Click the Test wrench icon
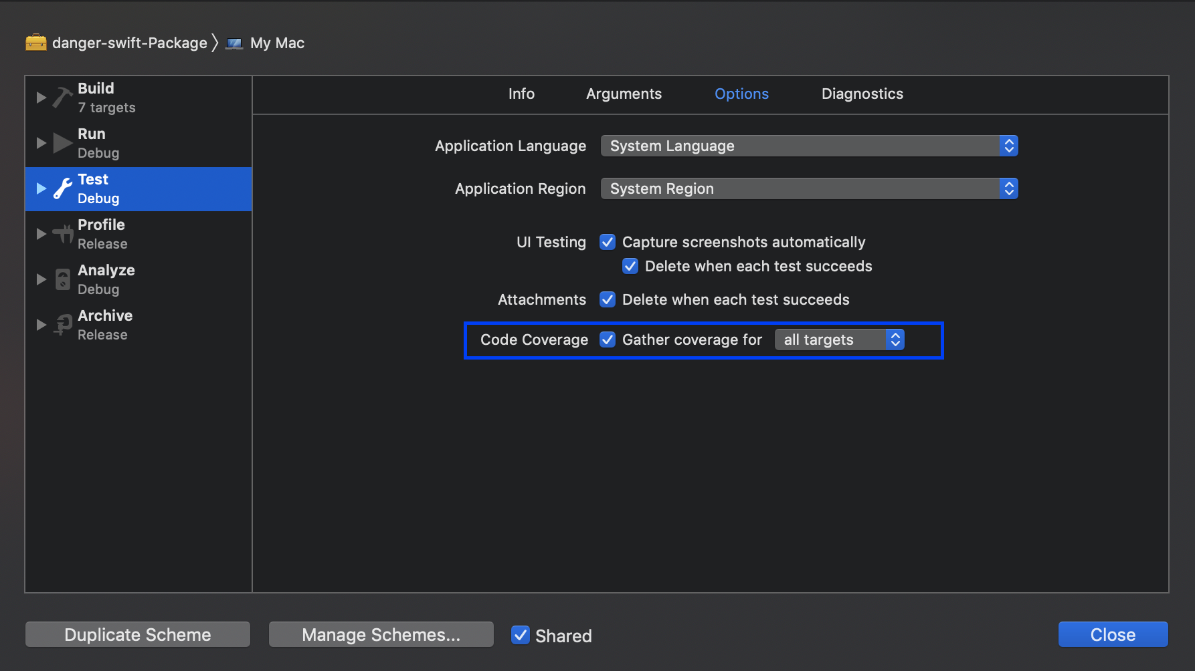The height and width of the screenshot is (671, 1195). coord(62,188)
